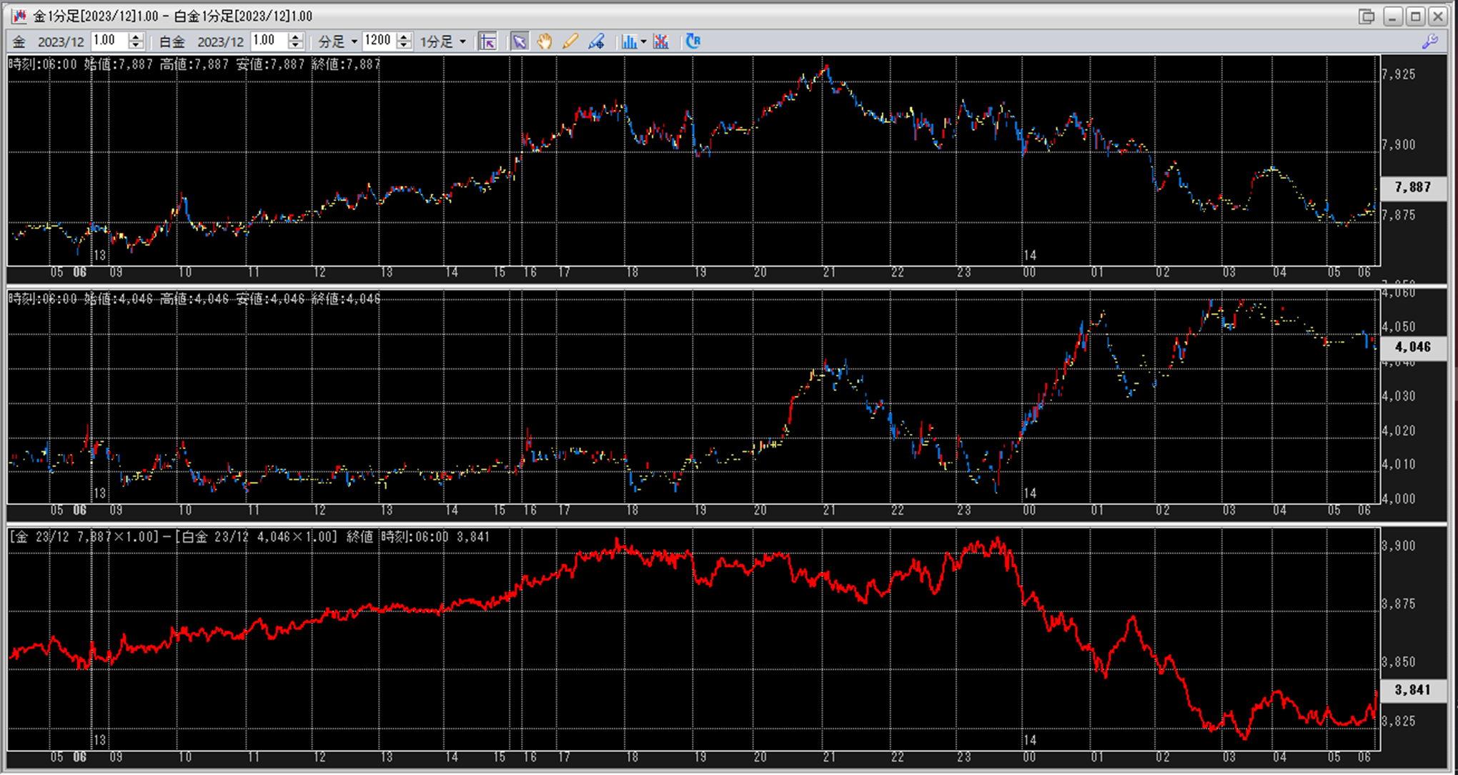The width and height of the screenshot is (1458, 775).
Task: Click the 1200 bar count field
Action: pyautogui.click(x=379, y=41)
